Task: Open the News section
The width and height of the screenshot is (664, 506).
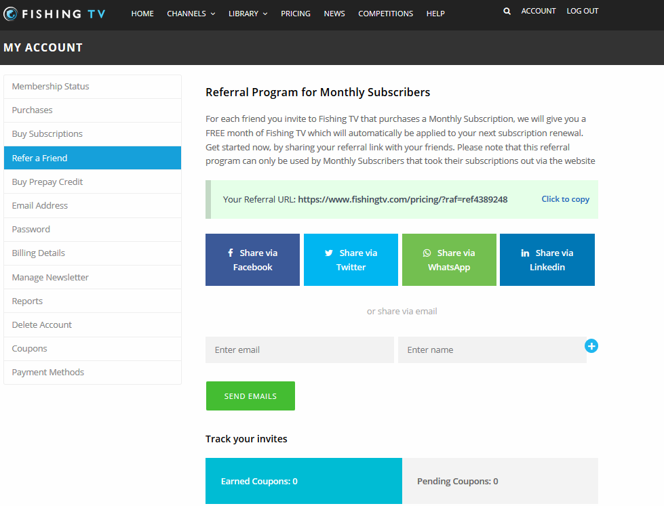Action: point(334,14)
